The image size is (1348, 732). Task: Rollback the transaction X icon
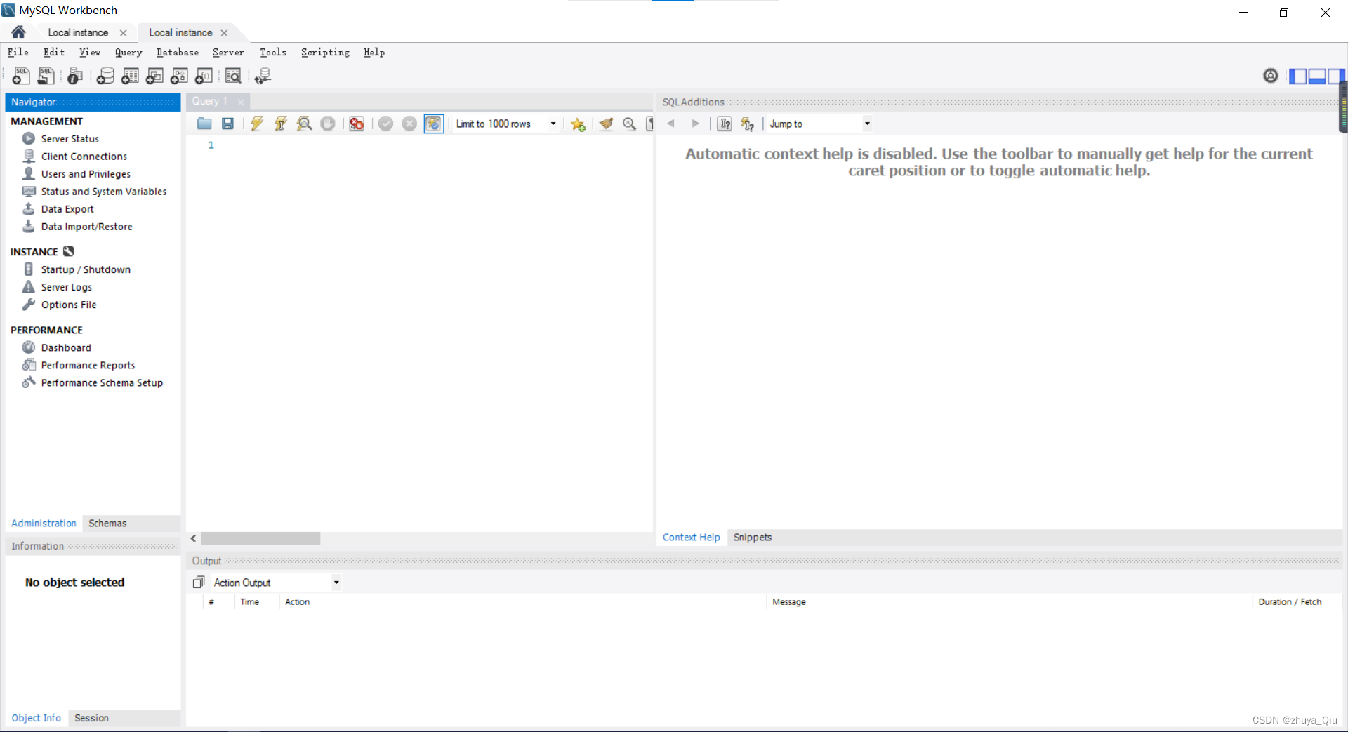409,124
